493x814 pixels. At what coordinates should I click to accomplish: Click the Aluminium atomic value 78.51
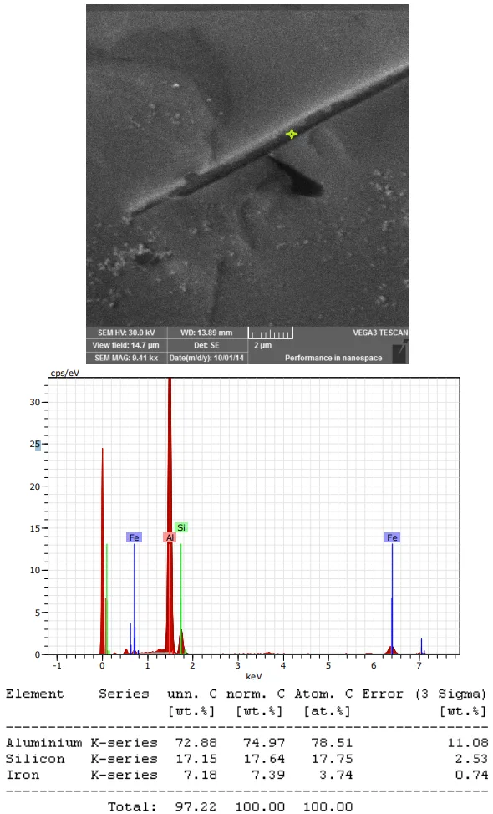pyautogui.click(x=332, y=743)
